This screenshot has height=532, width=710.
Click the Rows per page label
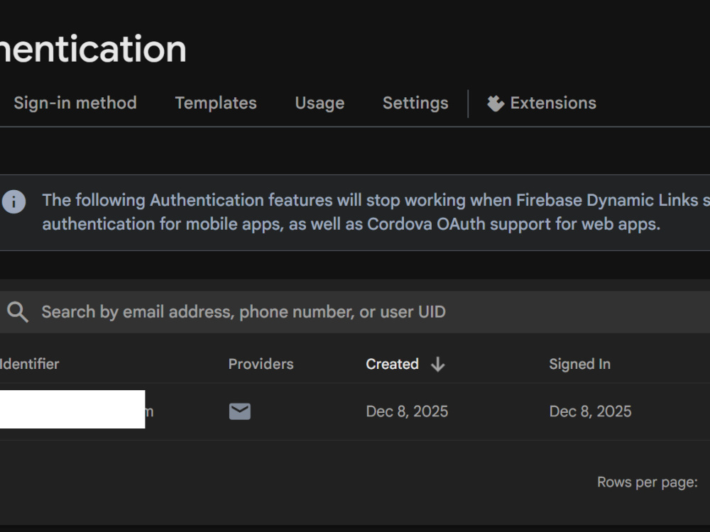click(x=648, y=482)
